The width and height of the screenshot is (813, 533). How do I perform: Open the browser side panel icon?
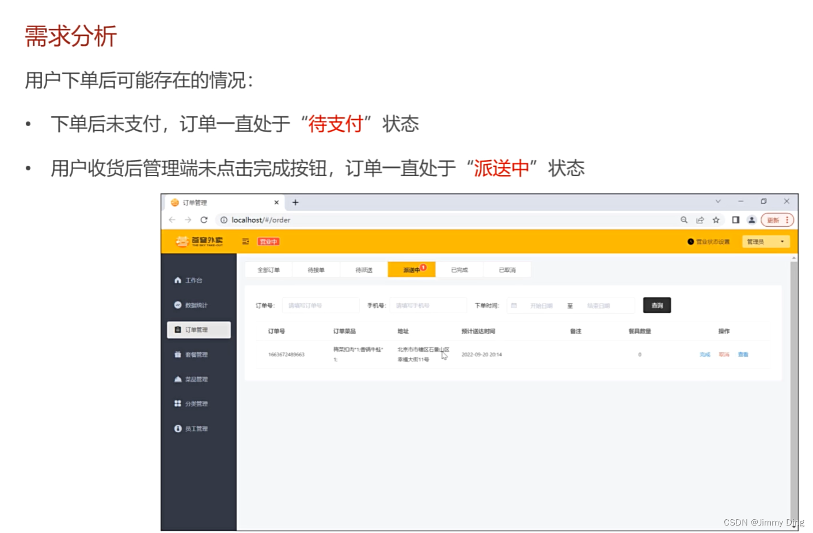click(x=736, y=220)
